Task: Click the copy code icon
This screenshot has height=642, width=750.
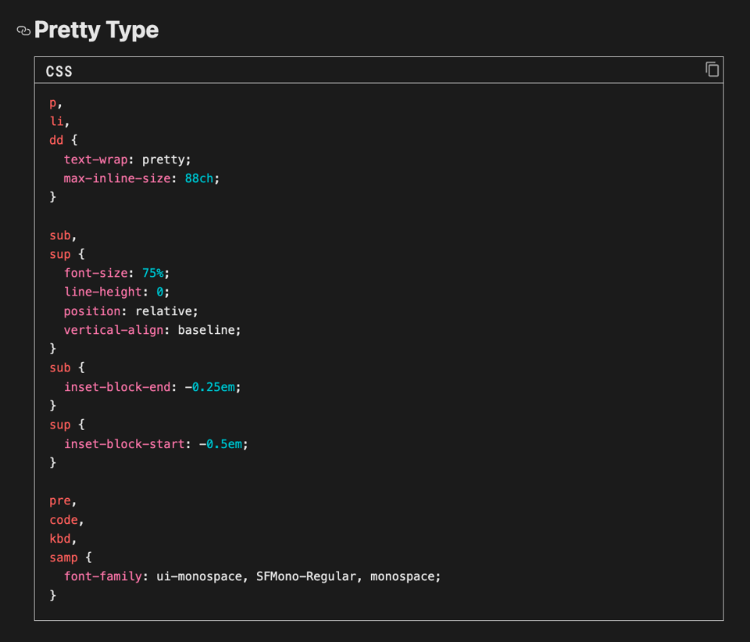Action: [x=712, y=70]
